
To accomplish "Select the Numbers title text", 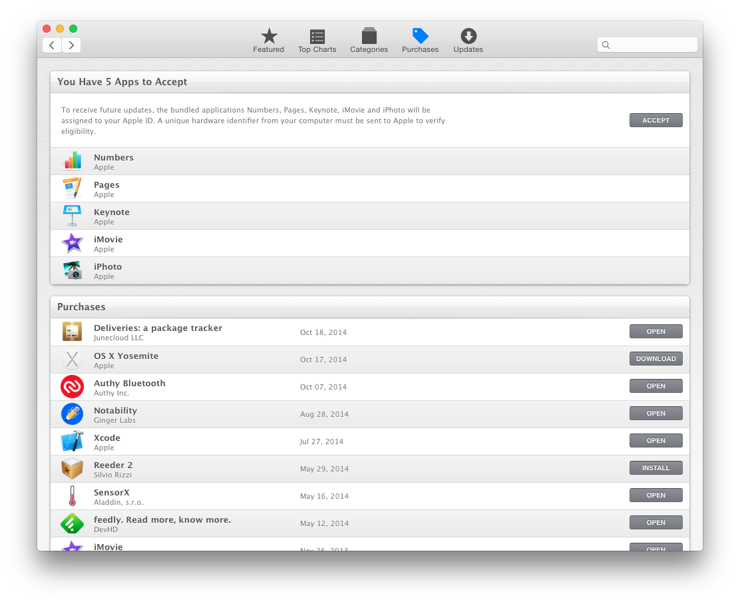I will pos(114,157).
